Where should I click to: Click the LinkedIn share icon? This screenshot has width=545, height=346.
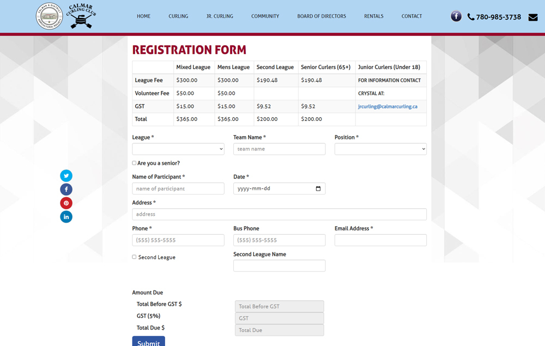[66, 217]
